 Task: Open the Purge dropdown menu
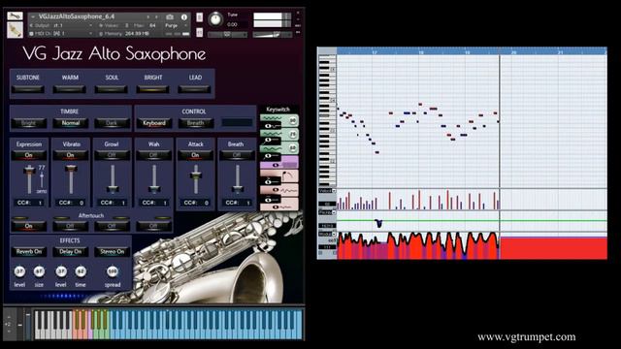click(x=176, y=25)
